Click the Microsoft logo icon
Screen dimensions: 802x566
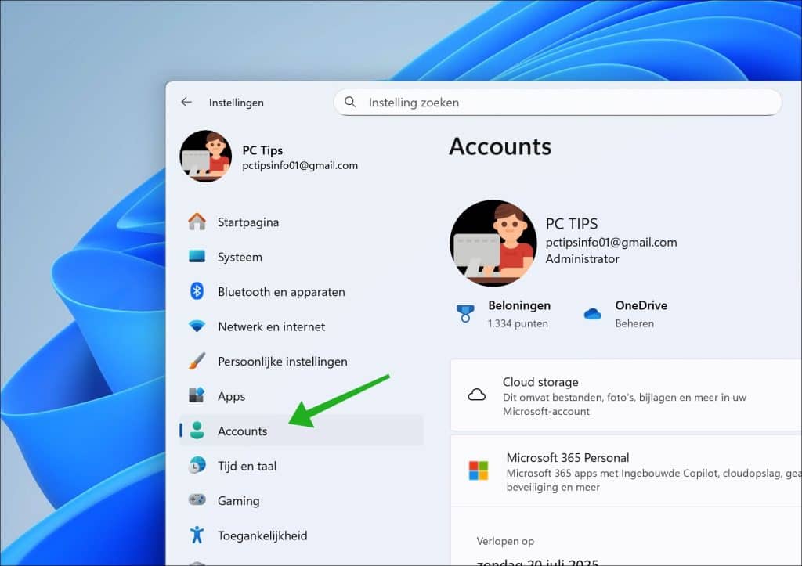tap(479, 470)
